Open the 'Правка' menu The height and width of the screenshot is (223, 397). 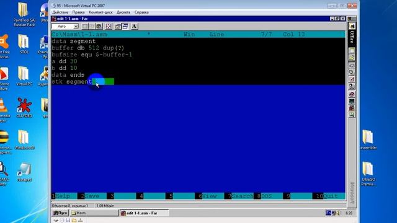[78, 12]
